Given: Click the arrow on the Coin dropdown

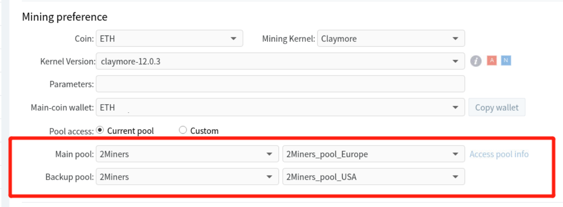Looking at the screenshot, I should (233, 39).
